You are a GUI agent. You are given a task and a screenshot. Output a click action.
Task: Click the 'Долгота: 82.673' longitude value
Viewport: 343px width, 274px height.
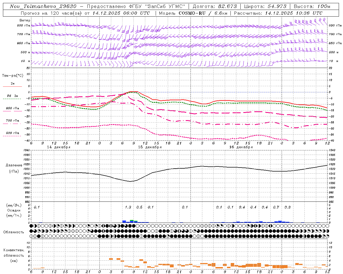(x=215, y=6)
